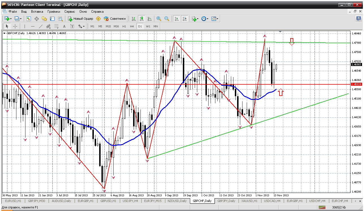Open the Справка menu
Screen dimensions: 364x211
tap(97, 12)
